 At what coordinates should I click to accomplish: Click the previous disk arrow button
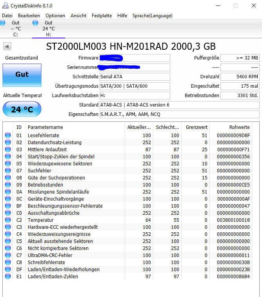(x=7, y=46)
